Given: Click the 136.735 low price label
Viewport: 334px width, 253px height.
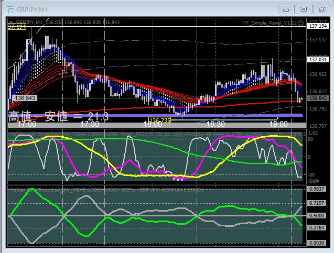Looking at the screenshot, I should coord(160,120).
